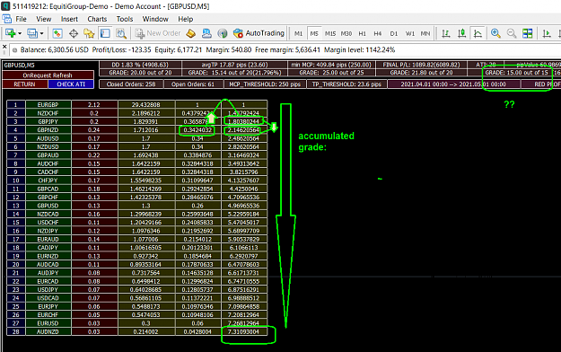The image size is (561, 352).
Task: Click the red RETURN button
Action: coord(25,84)
